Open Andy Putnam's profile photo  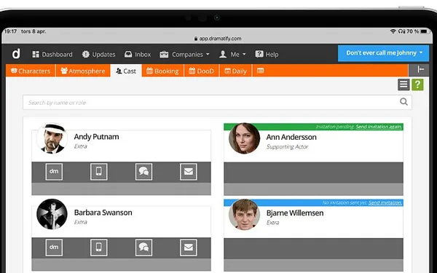[52, 138]
